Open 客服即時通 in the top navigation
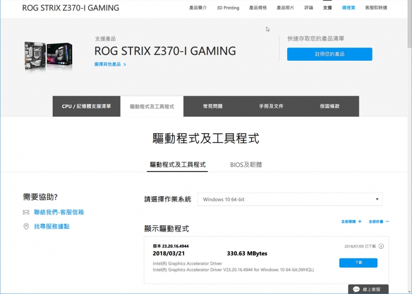Viewport: 412px width, 294px height. [376, 8]
